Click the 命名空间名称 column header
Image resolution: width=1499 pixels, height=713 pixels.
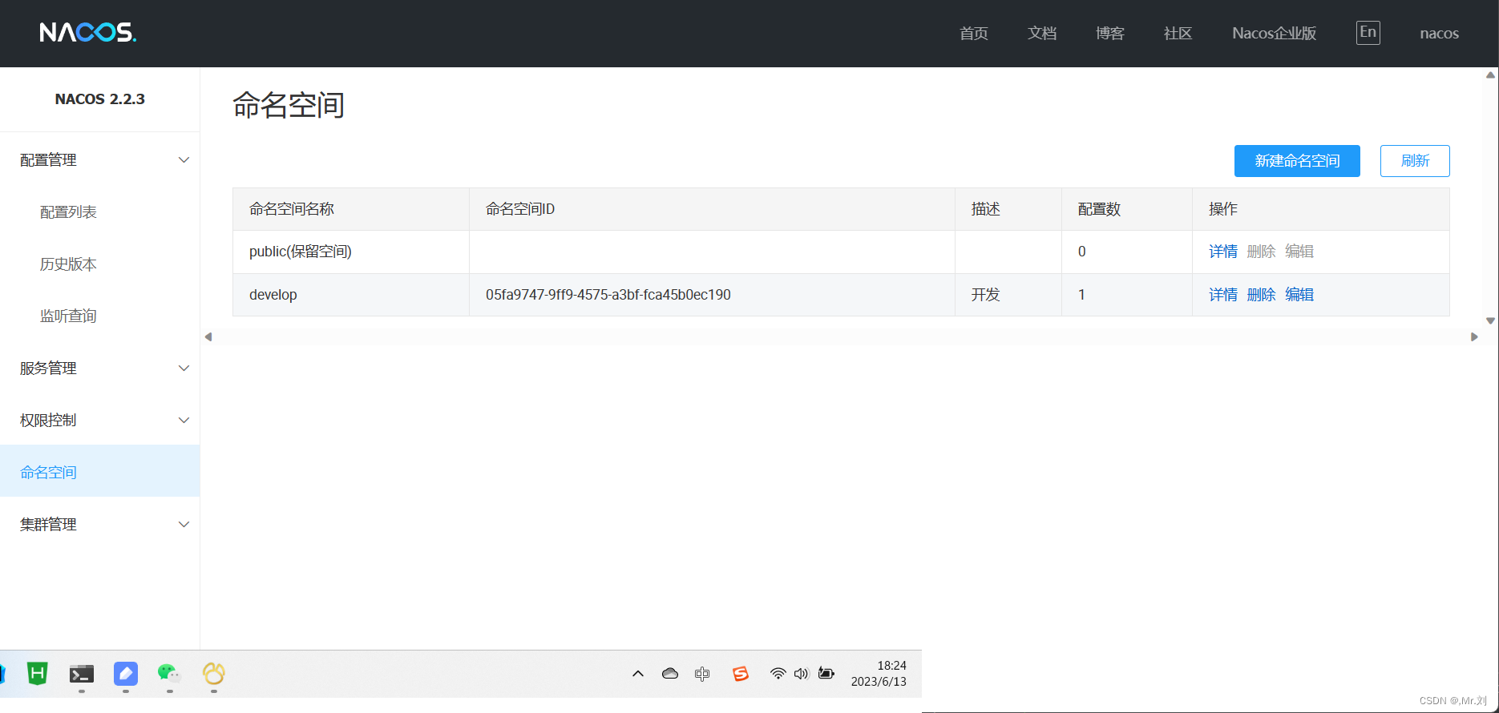351,209
